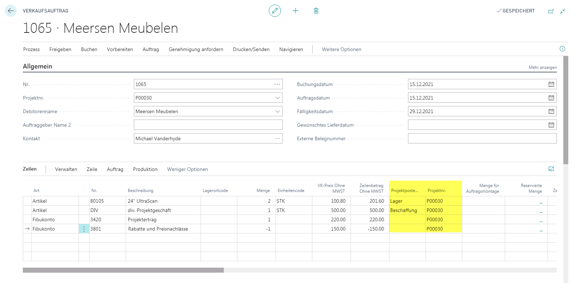Open the Navigieren menu

(x=291, y=49)
